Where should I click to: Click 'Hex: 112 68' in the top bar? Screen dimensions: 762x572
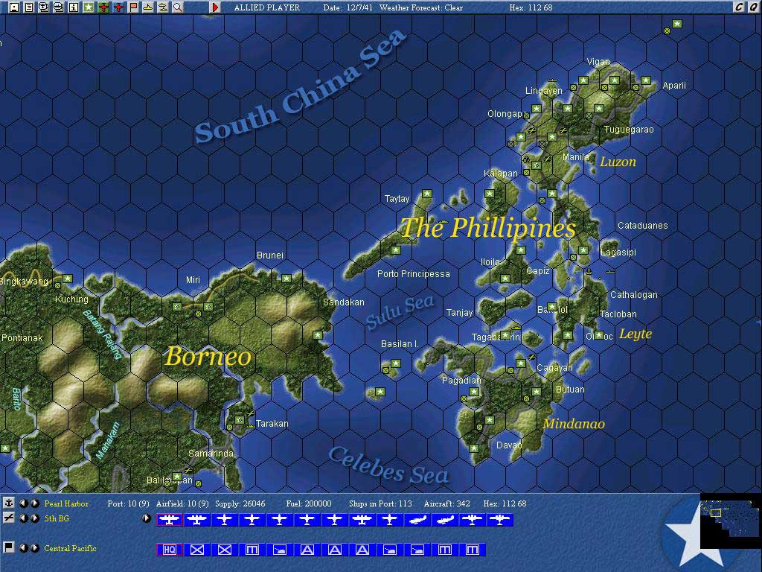531,7
